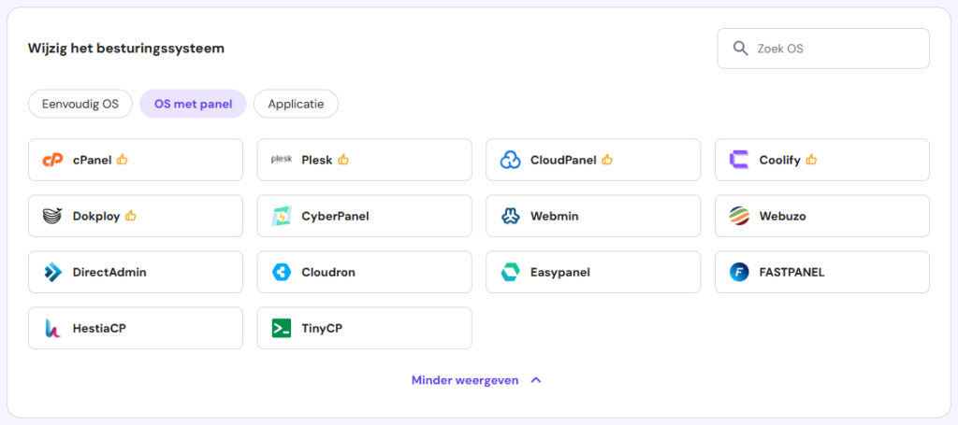Click the thumbs-up icon next to cPanel
Image resolution: width=958 pixels, height=425 pixels.
[123, 160]
